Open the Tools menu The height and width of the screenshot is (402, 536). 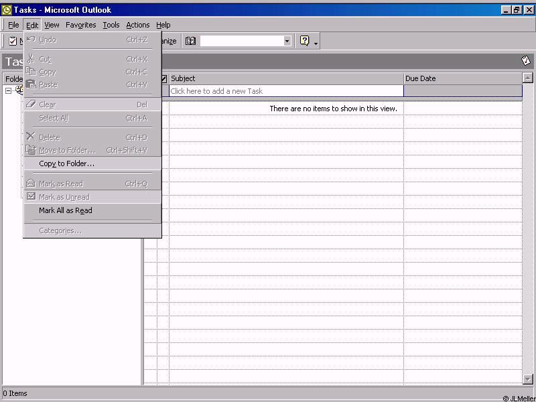(111, 25)
